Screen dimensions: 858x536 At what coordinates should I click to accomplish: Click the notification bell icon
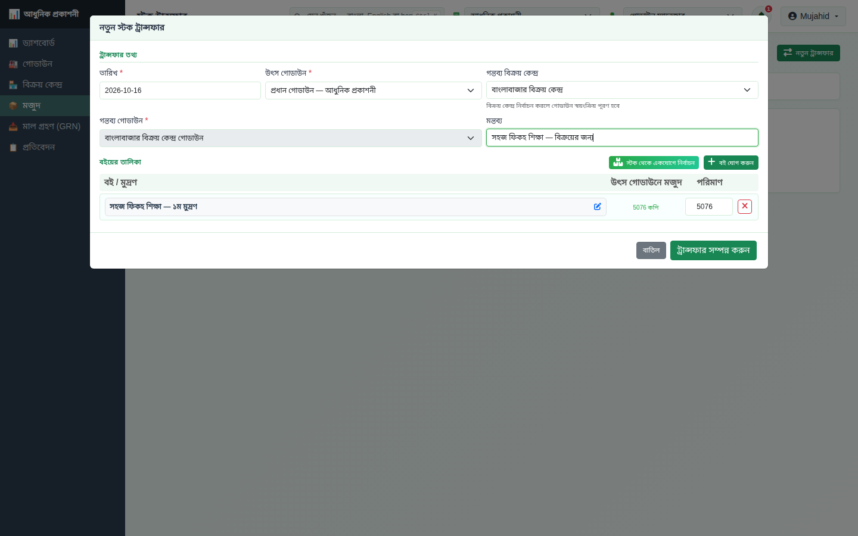click(x=761, y=15)
